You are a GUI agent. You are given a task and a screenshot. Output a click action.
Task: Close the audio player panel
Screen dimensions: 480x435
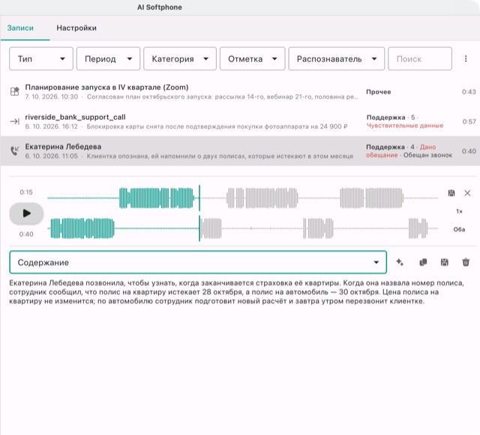coord(467,193)
